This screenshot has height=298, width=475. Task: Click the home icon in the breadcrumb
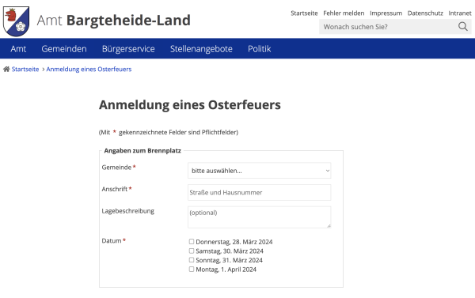click(x=6, y=70)
